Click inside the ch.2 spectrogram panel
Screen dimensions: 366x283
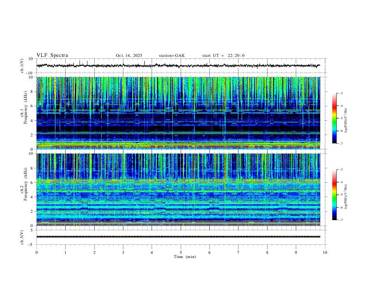point(178,190)
